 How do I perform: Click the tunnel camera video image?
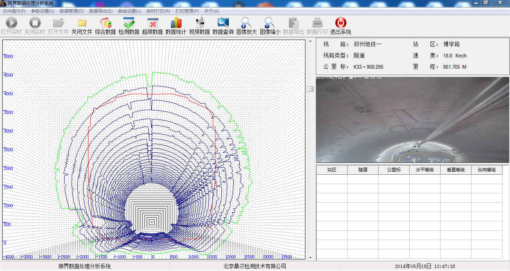click(x=413, y=119)
